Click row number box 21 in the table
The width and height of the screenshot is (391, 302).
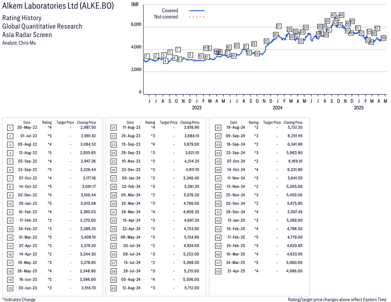coord(114,128)
